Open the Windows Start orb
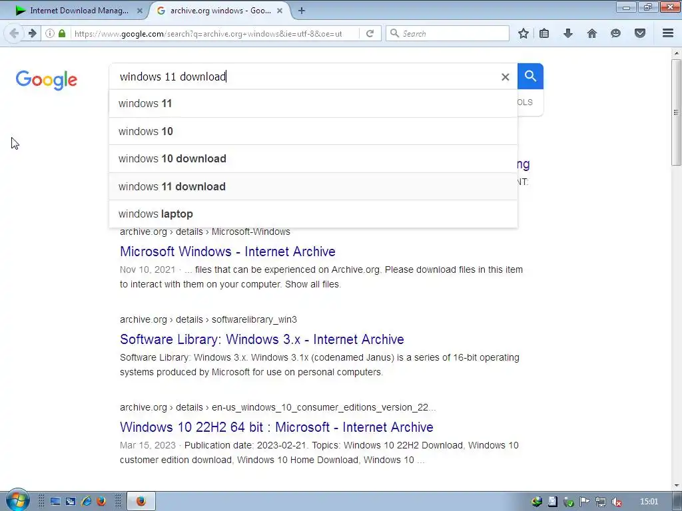 click(17, 500)
